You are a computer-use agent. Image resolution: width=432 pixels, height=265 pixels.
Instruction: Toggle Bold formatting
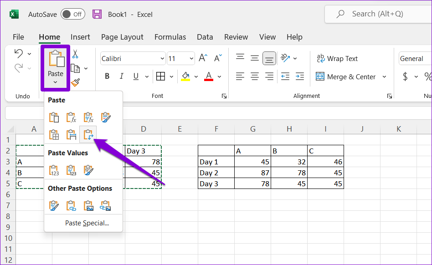pos(107,76)
